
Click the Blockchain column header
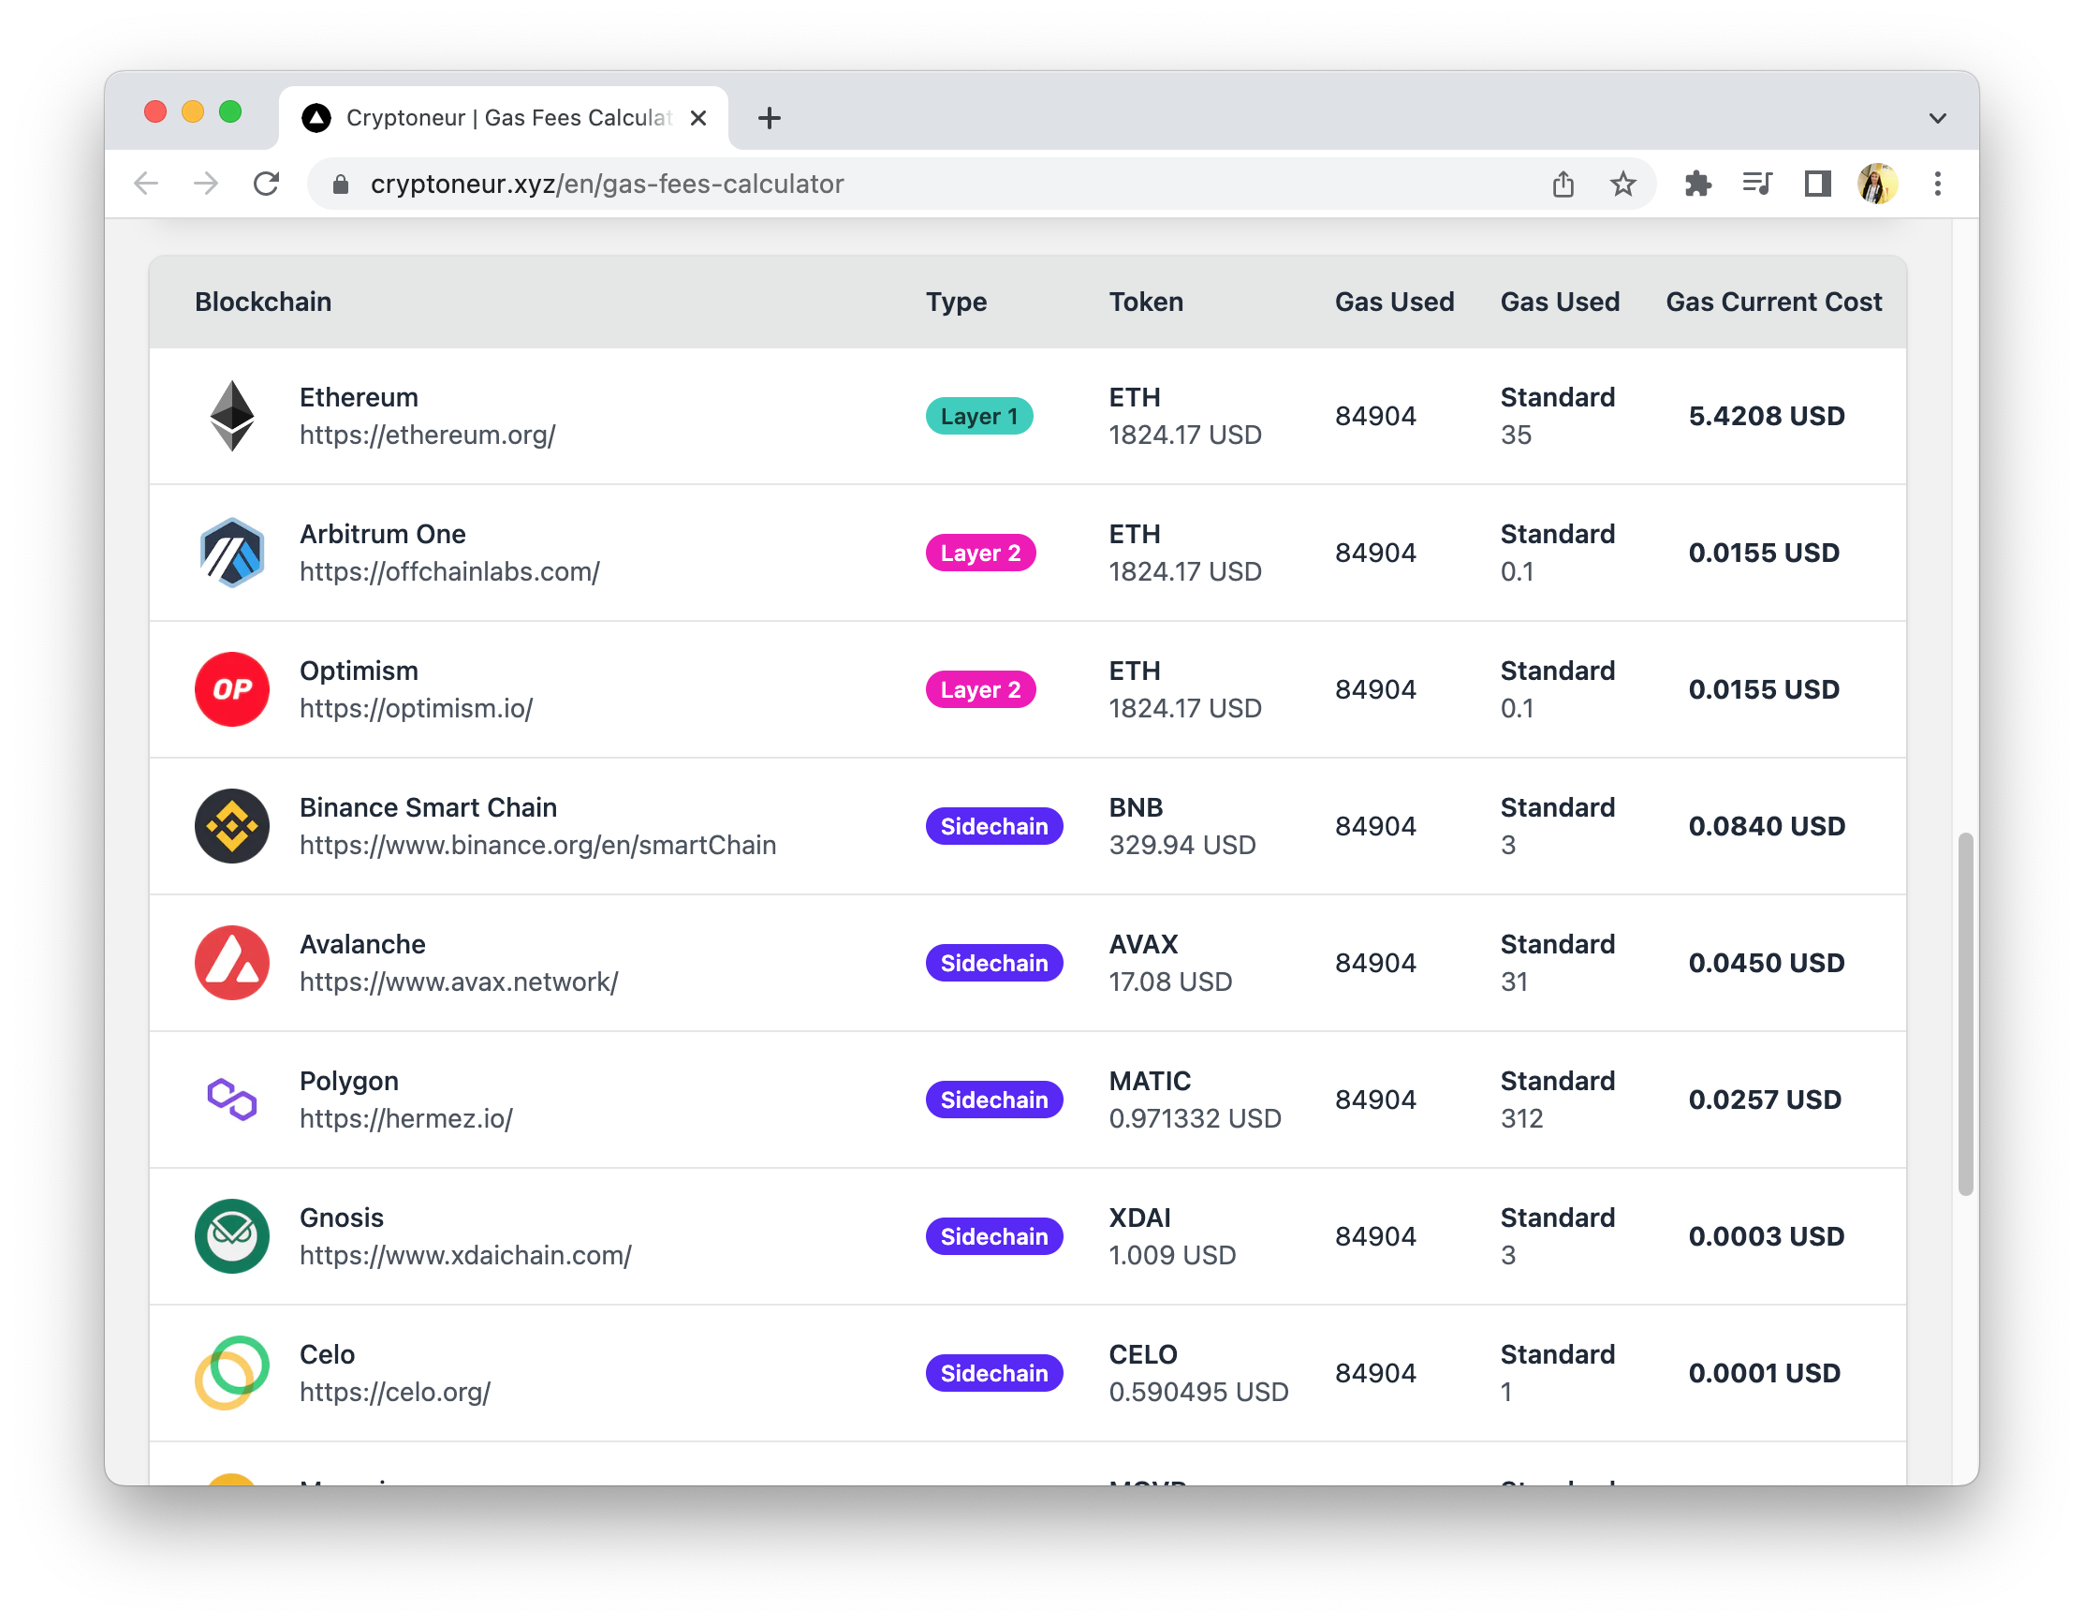pyautogui.click(x=263, y=302)
